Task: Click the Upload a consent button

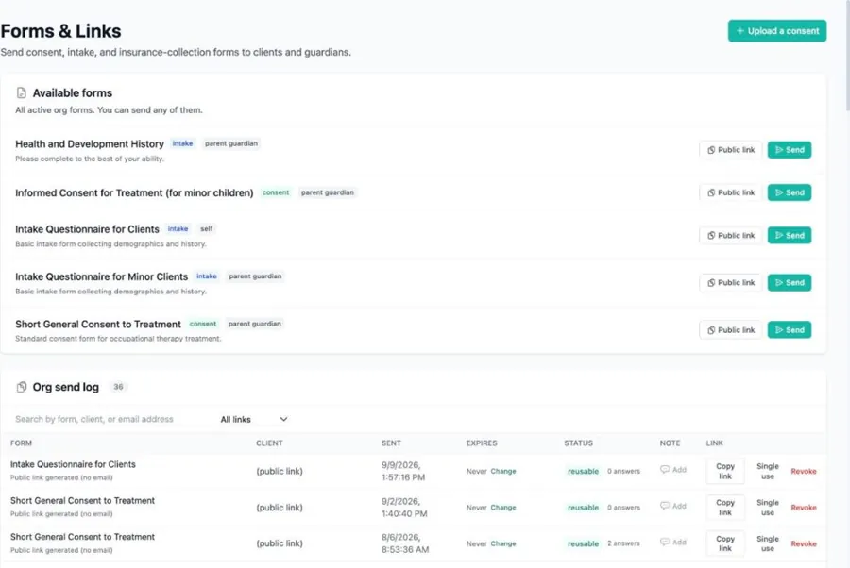Action: [x=777, y=31]
